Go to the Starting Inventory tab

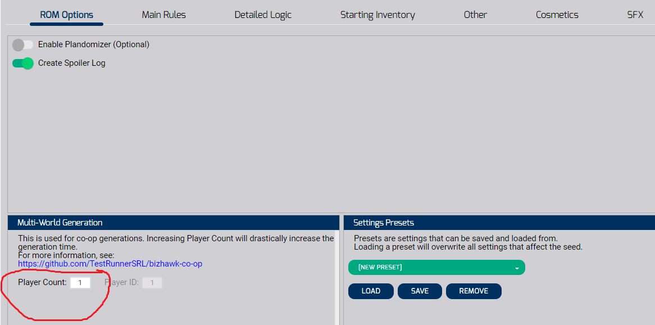coord(377,15)
